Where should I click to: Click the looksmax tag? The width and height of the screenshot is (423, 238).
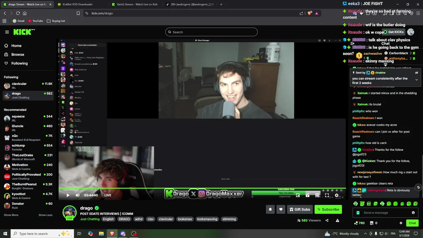185,219
